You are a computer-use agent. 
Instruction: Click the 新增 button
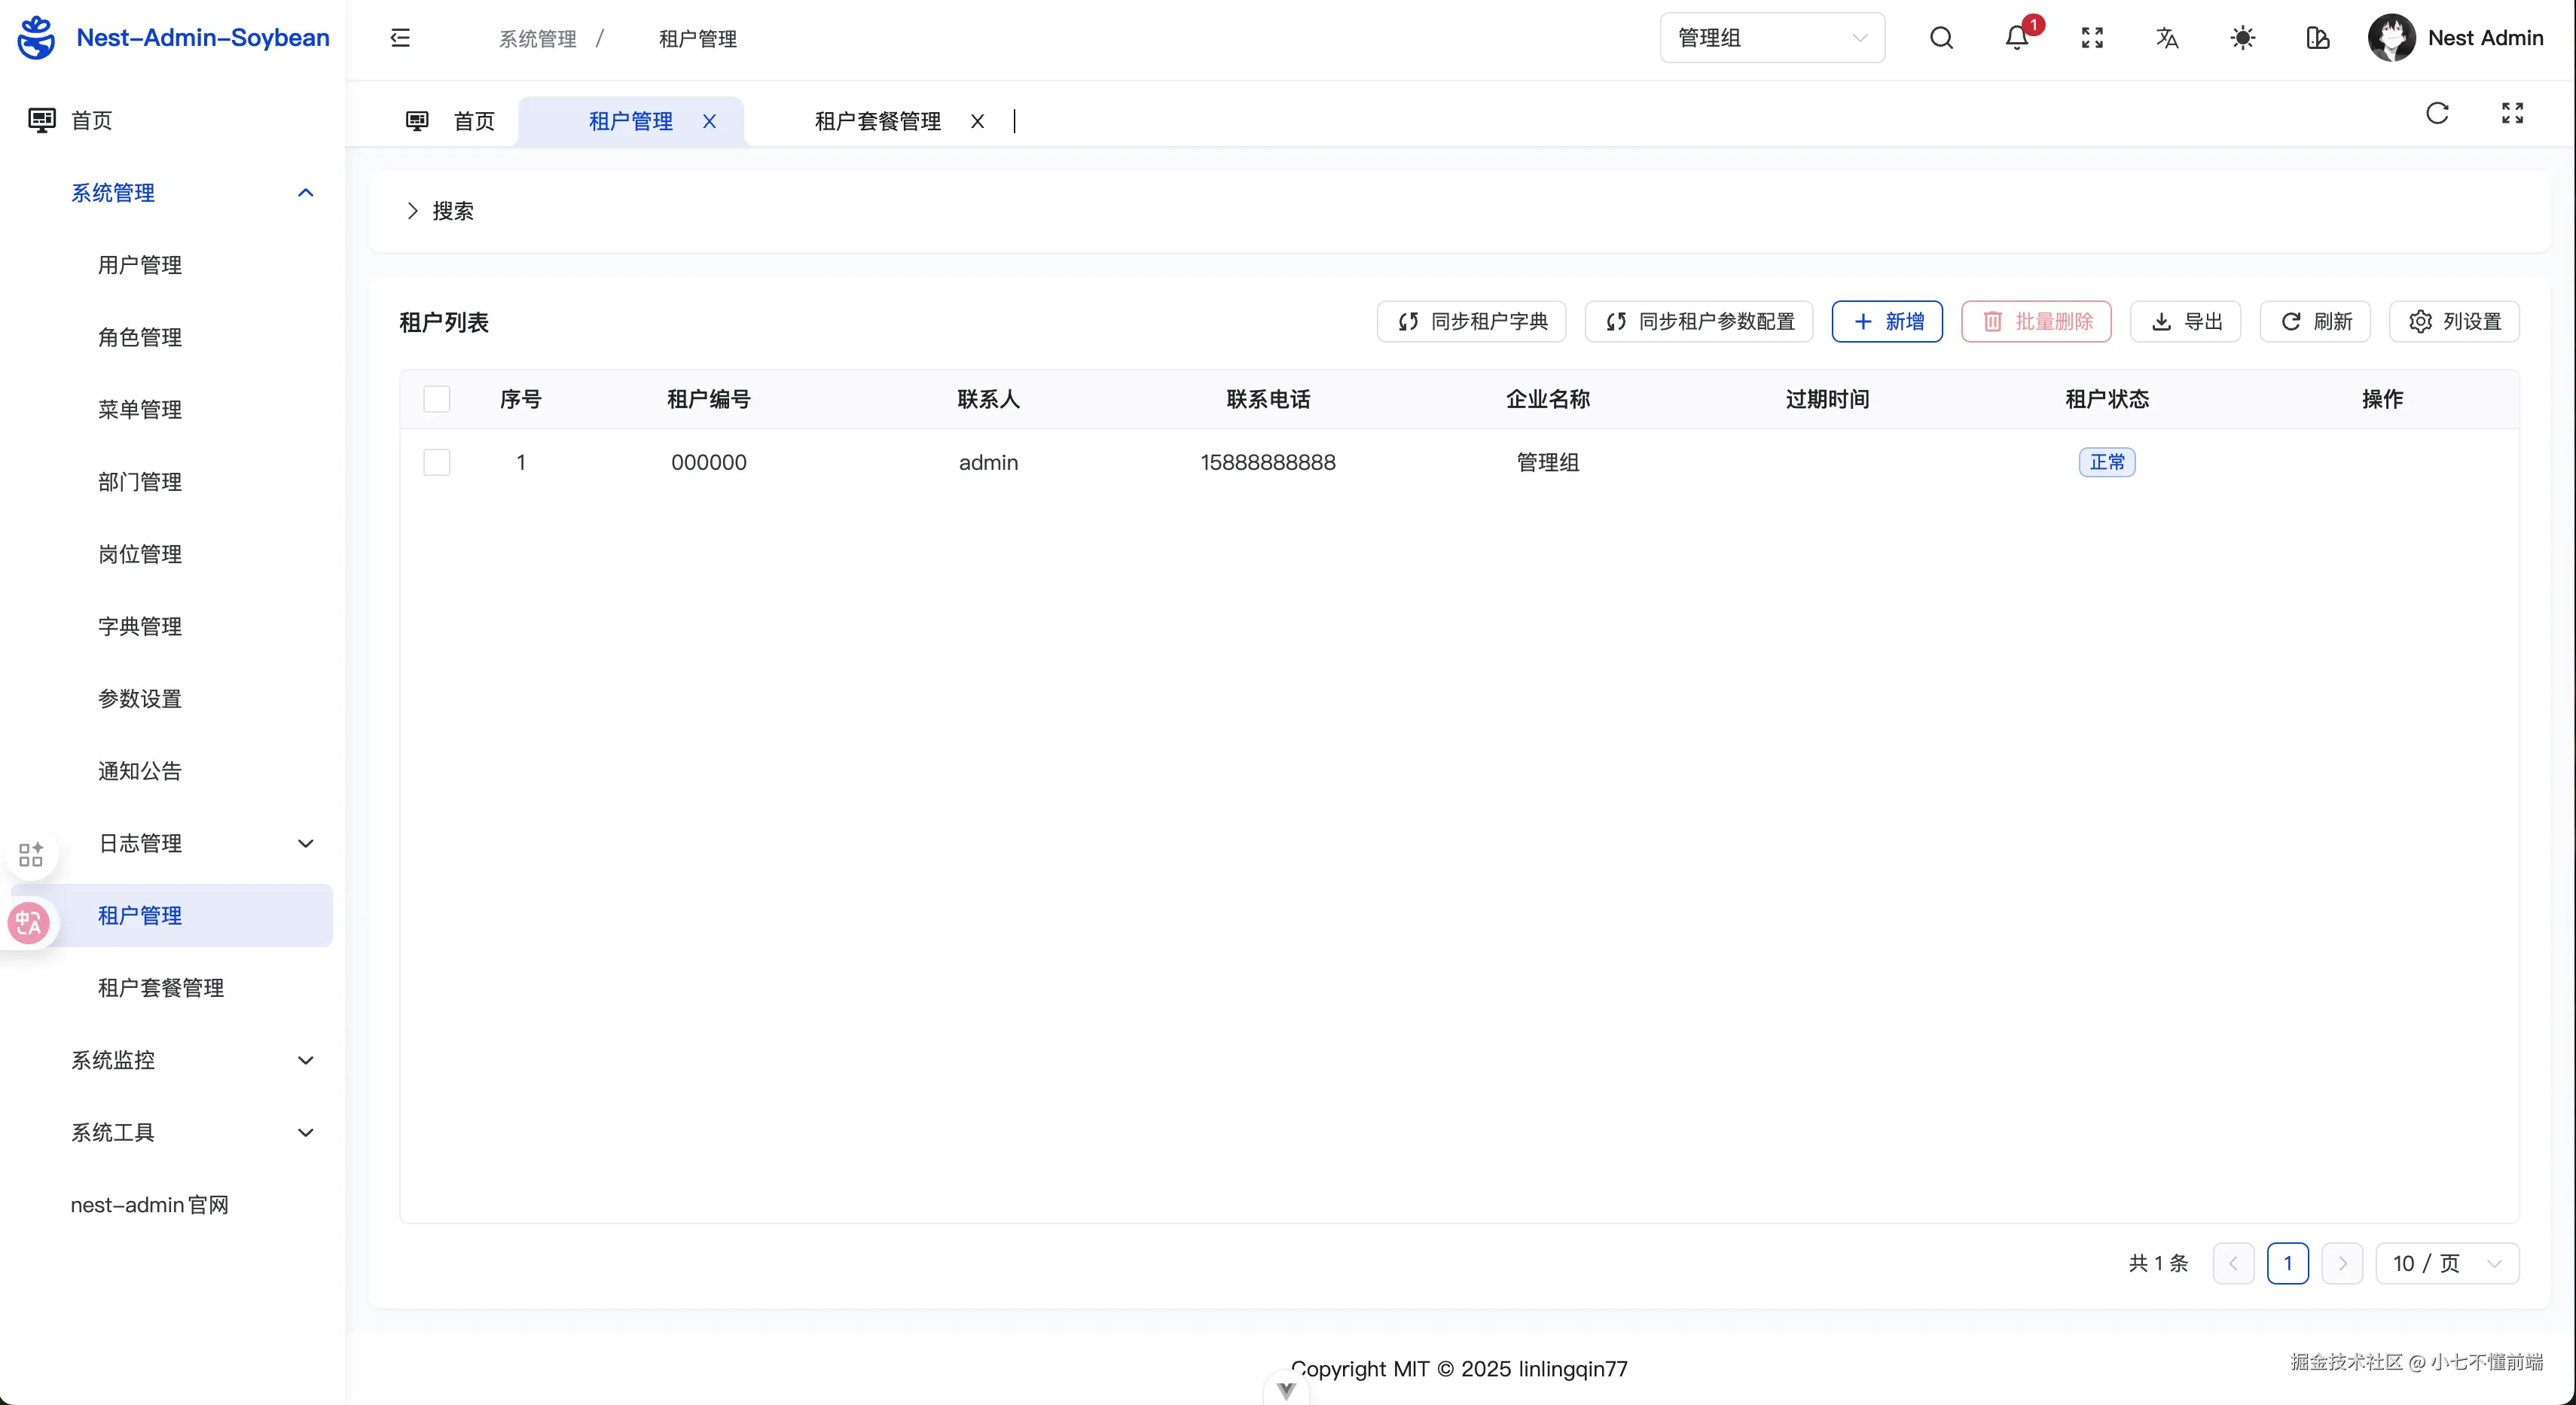[x=1886, y=322]
